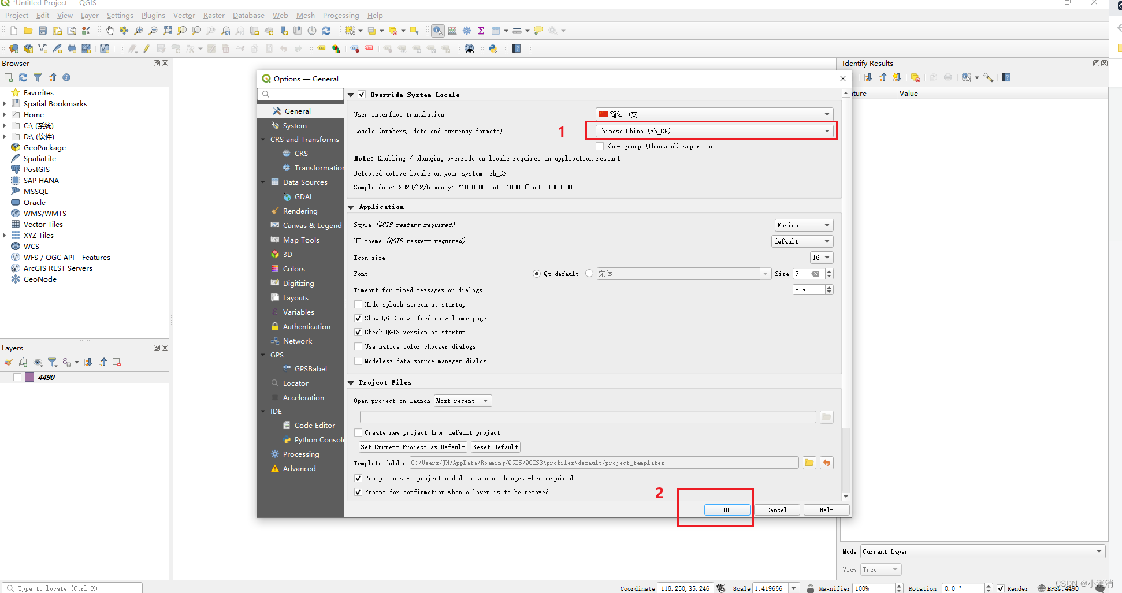Collapse the Project Files section

tap(351, 383)
